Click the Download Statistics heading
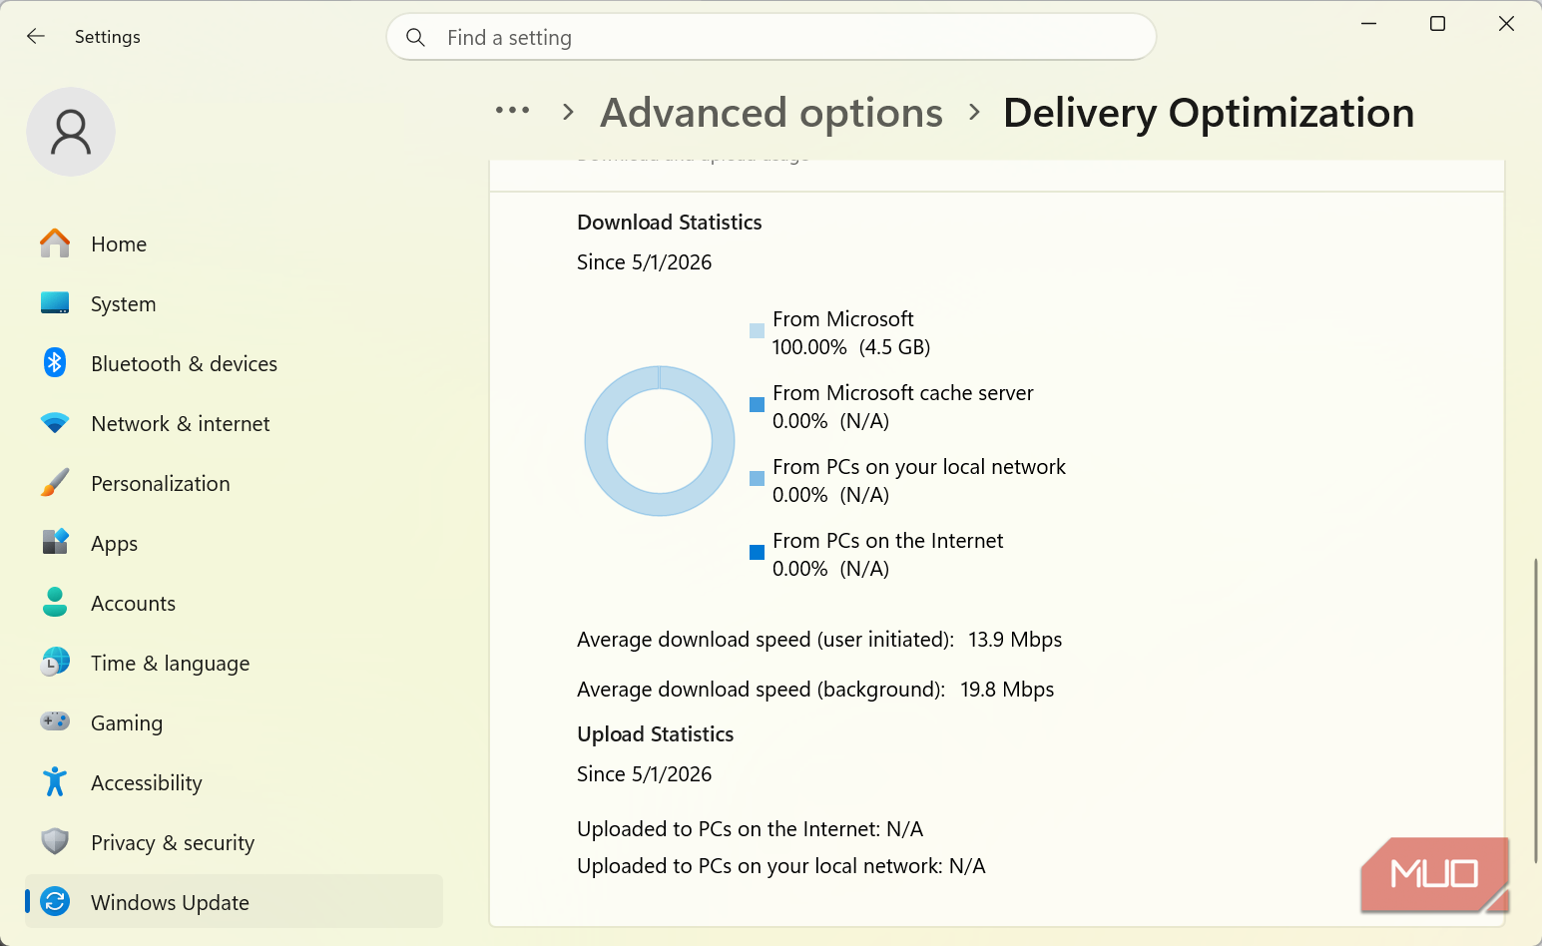Viewport: 1542px width, 946px height. click(x=670, y=223)
